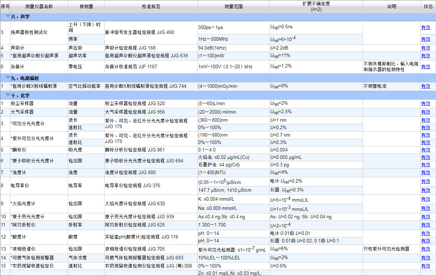Click the 被测量 column header

click(86, 7)
